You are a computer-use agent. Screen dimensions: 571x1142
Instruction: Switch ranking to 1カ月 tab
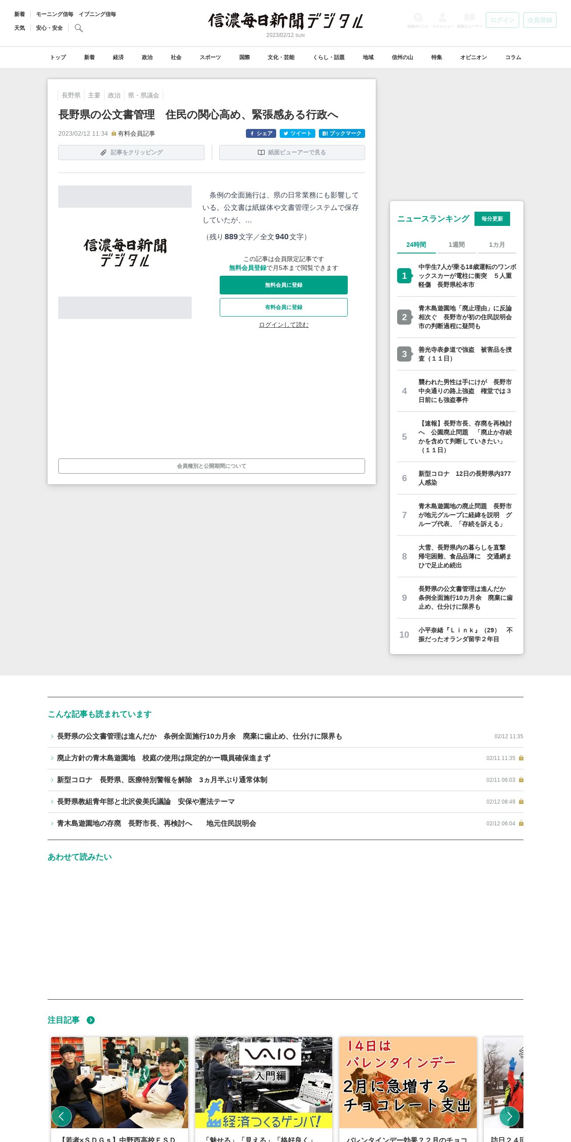tap(497, 245)
